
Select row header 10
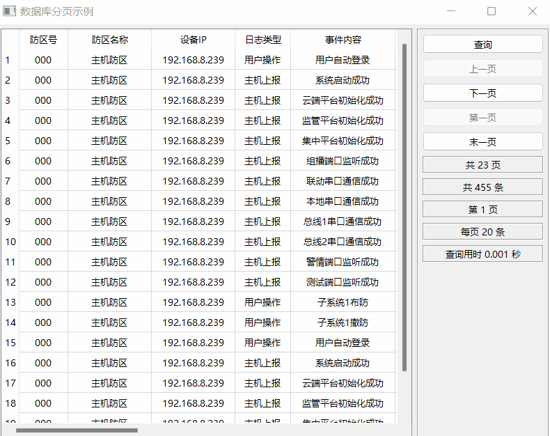tap(10, 242)
